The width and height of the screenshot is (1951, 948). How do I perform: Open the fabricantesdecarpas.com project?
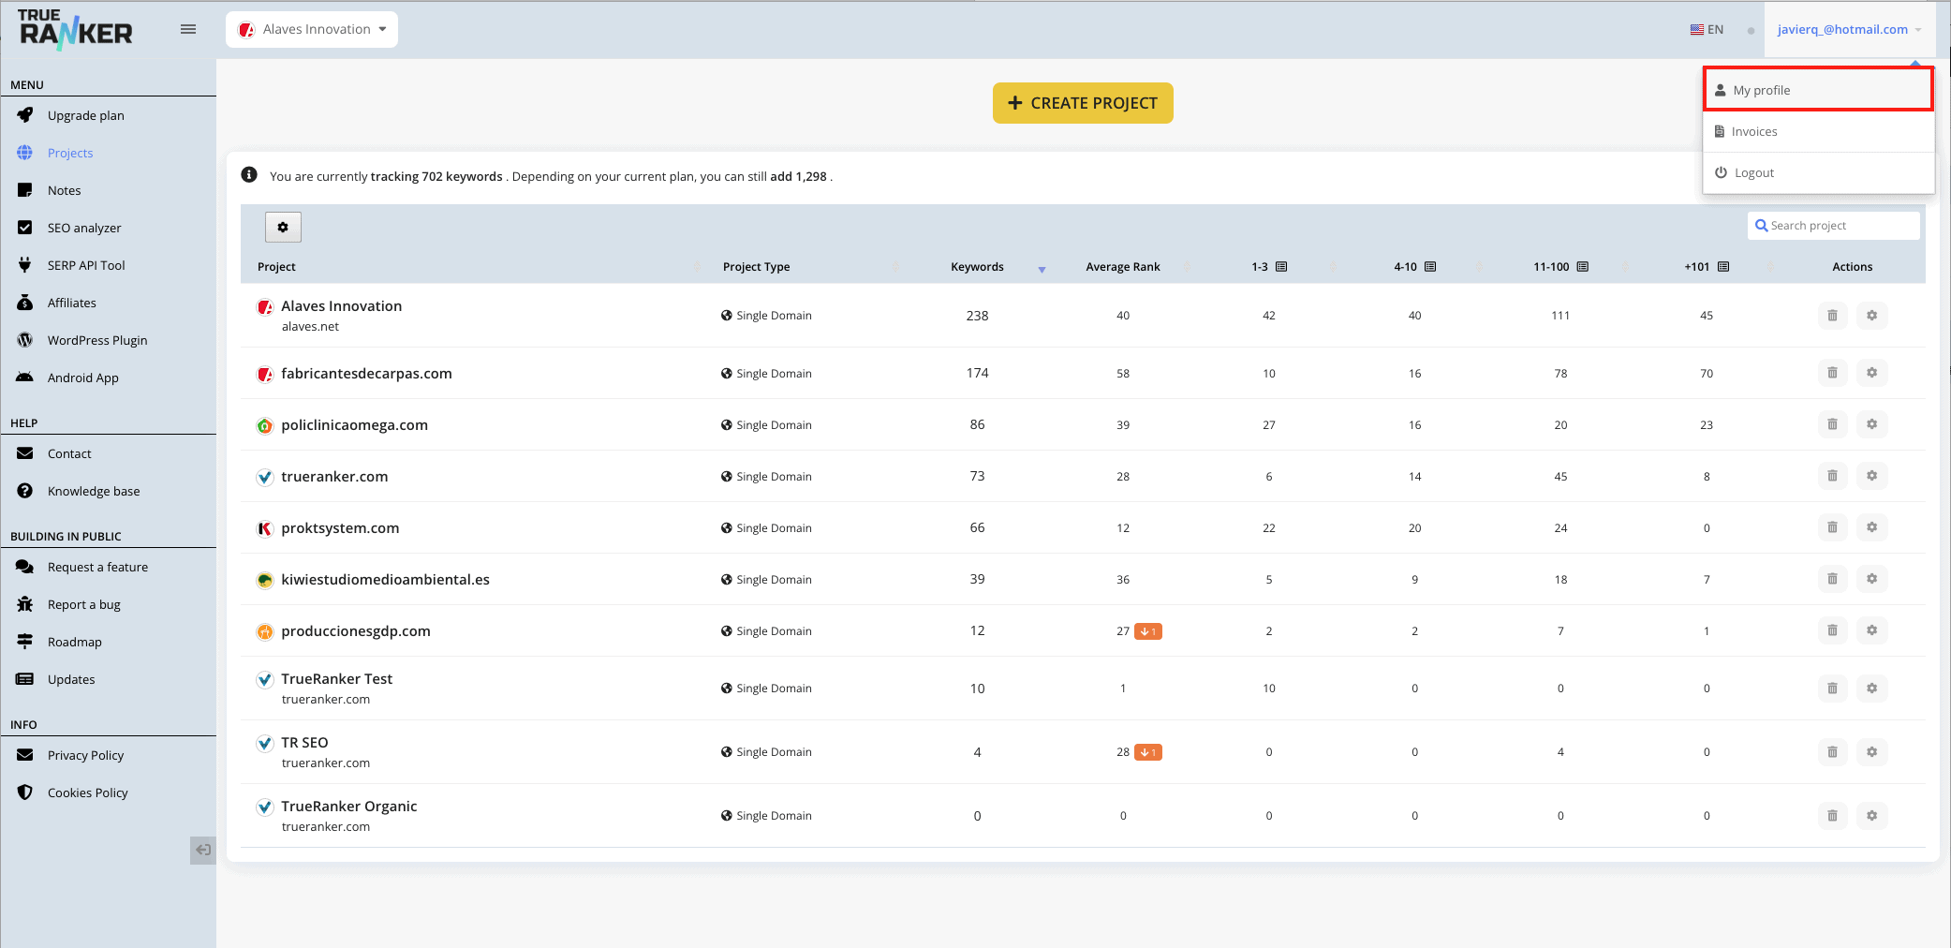pos(366,373)
